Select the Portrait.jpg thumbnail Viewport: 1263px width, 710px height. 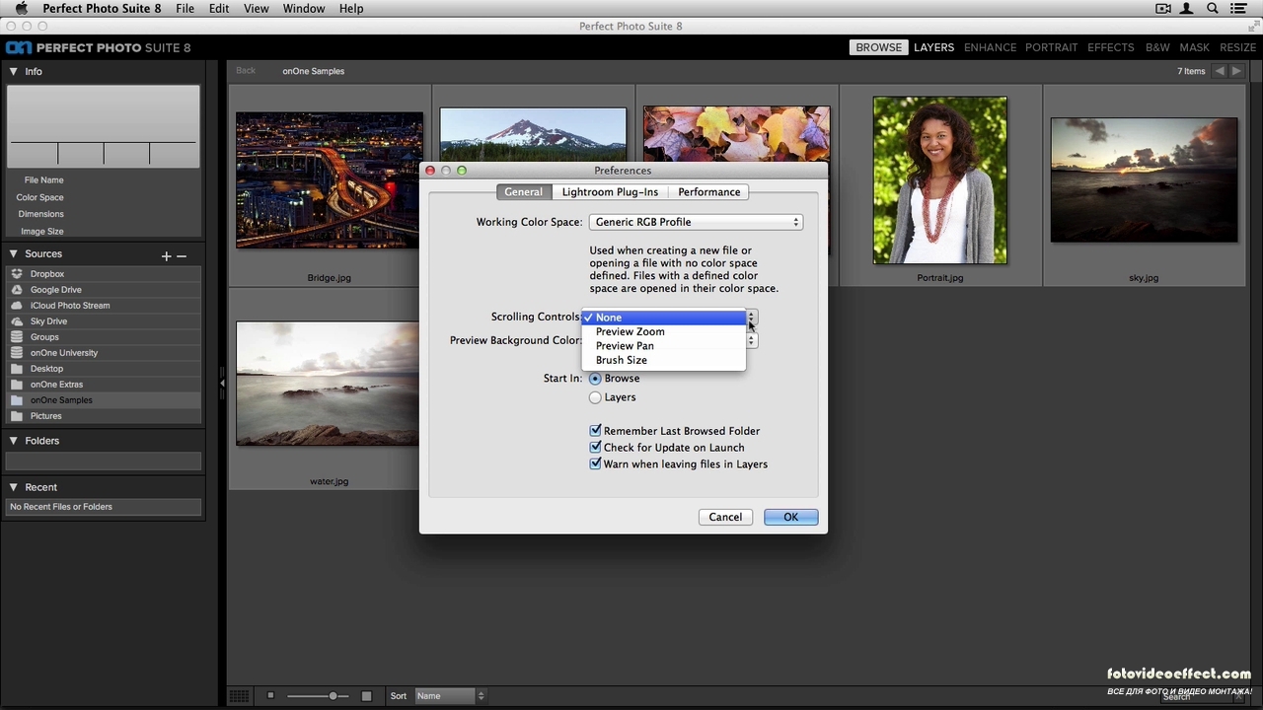click(x=939, y=180)
